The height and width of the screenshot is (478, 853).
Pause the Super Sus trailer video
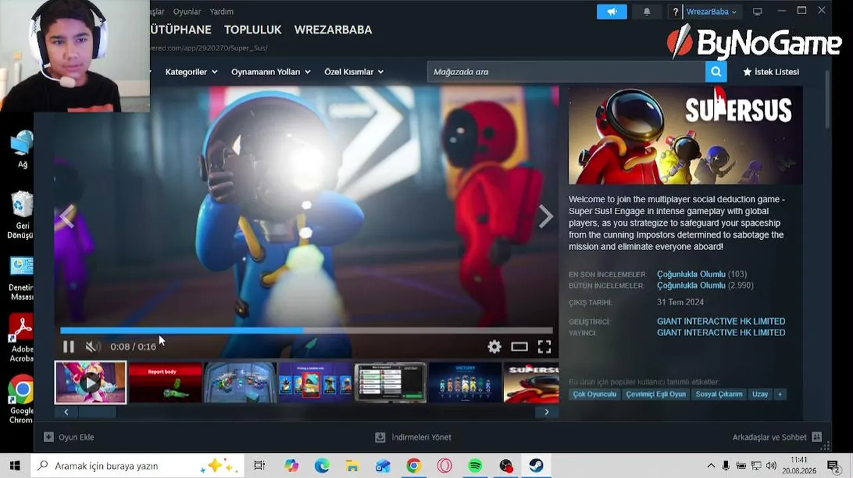pyautogui.click(x=68, y=347)
